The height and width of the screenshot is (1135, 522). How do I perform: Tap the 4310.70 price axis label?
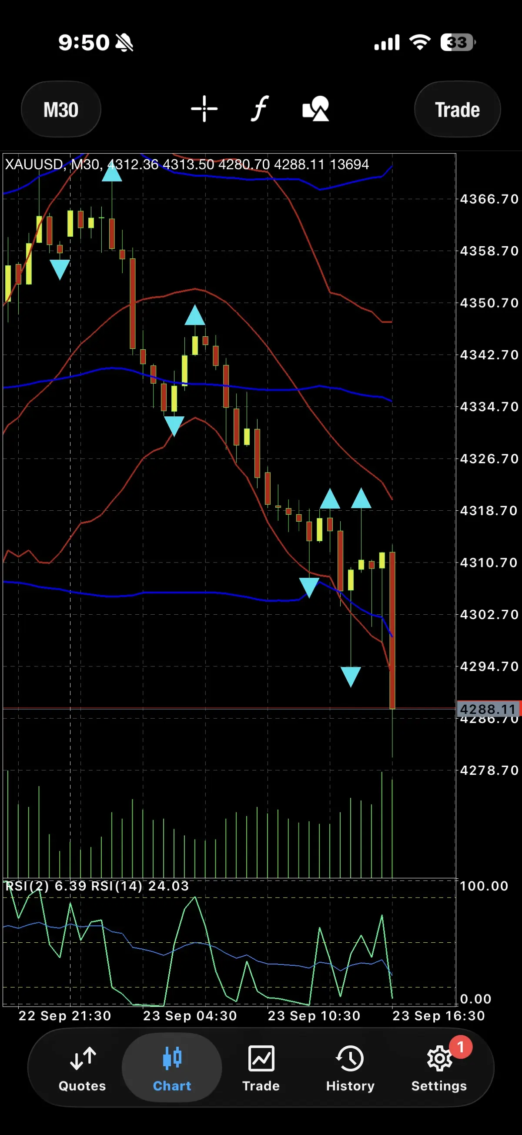coord(489,562)
